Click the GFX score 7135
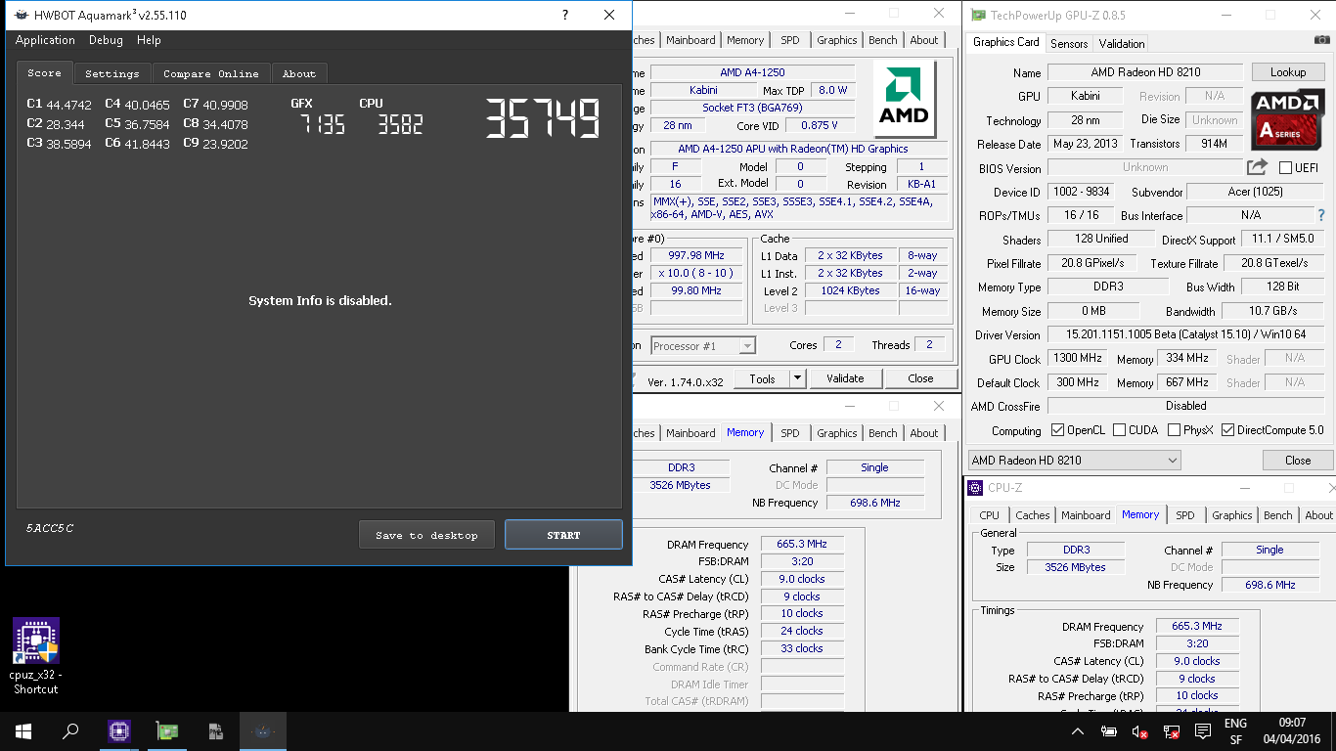 tap(322, 124)
